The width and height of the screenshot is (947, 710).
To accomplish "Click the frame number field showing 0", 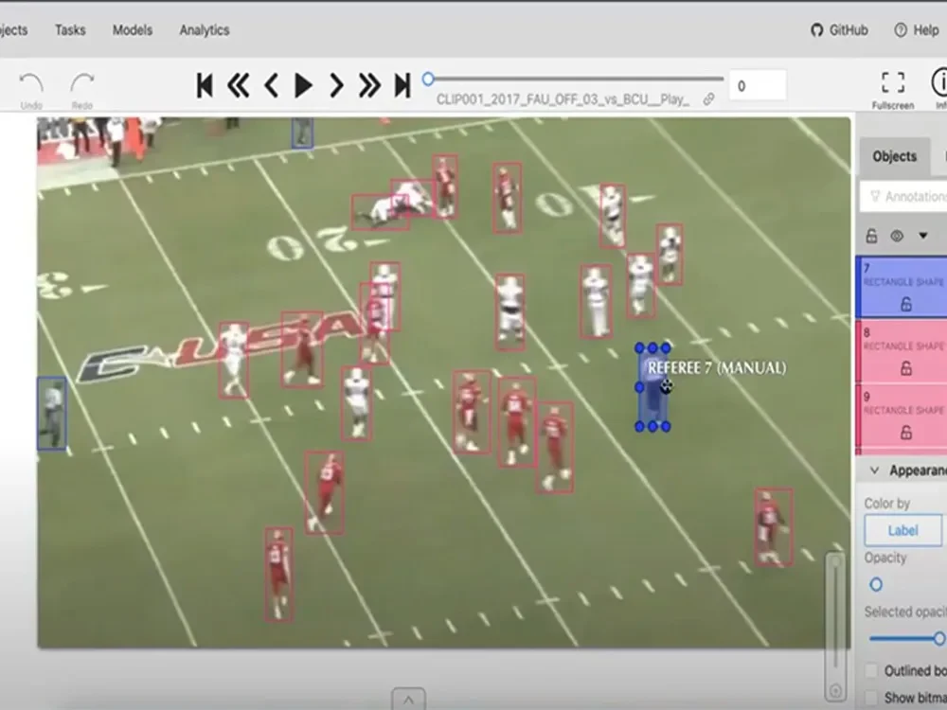I will (758, 86).
